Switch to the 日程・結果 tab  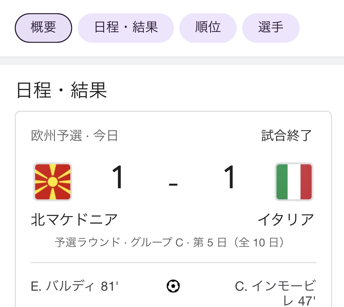(x=126, y=28)
